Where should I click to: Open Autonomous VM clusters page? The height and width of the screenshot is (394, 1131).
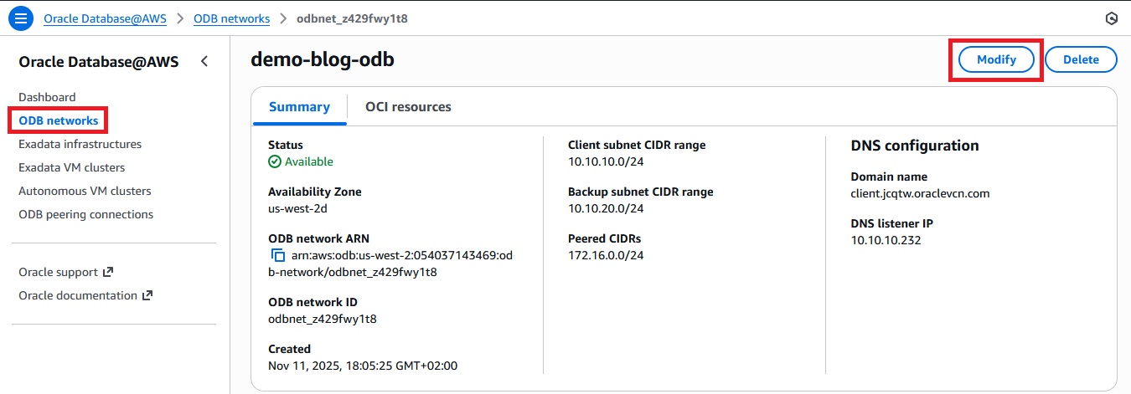pos(84,191)
